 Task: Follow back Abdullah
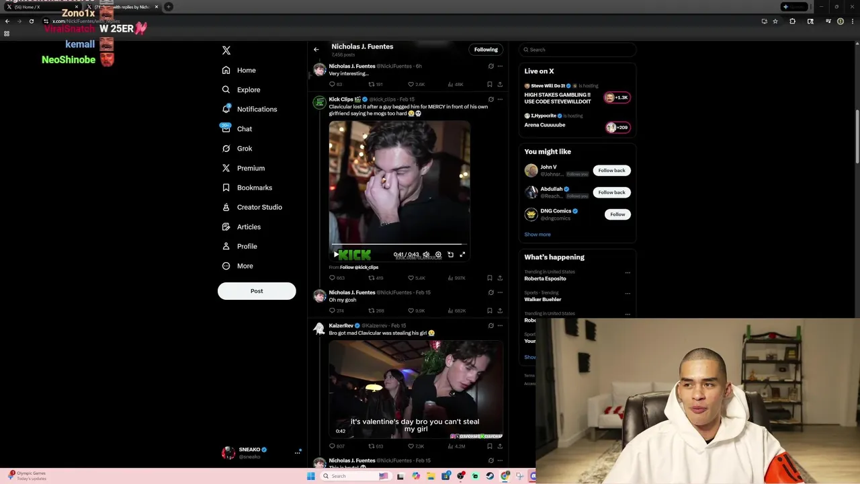(x=611, y=192)
